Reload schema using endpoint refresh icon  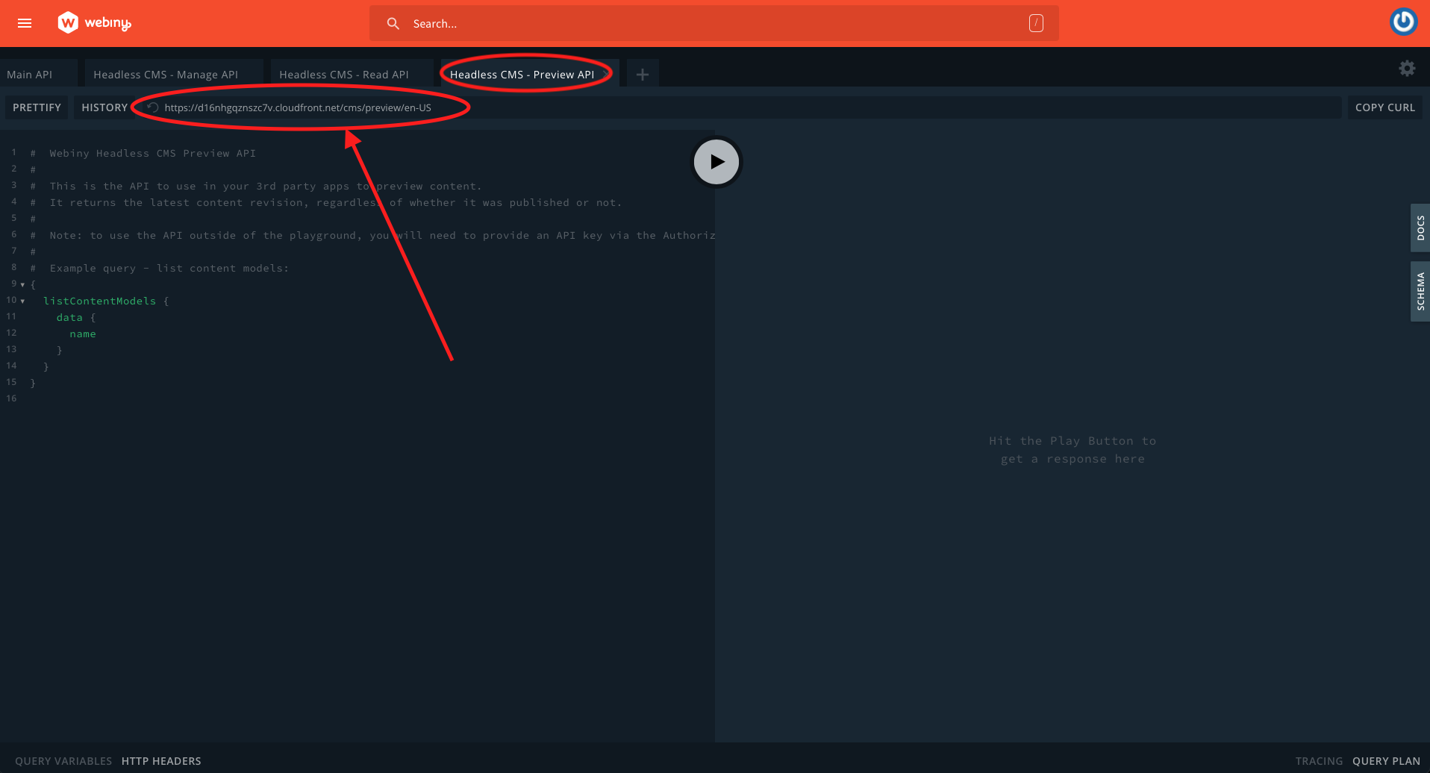(153, 107)
